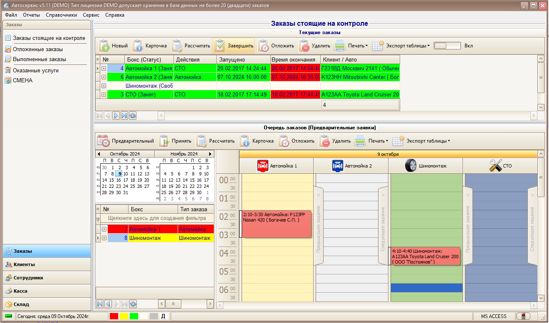Click the red status color swatch
Image resolution: width=549 pixels, height=323 pixels.
pyautogui.click(x=114, y=316)
